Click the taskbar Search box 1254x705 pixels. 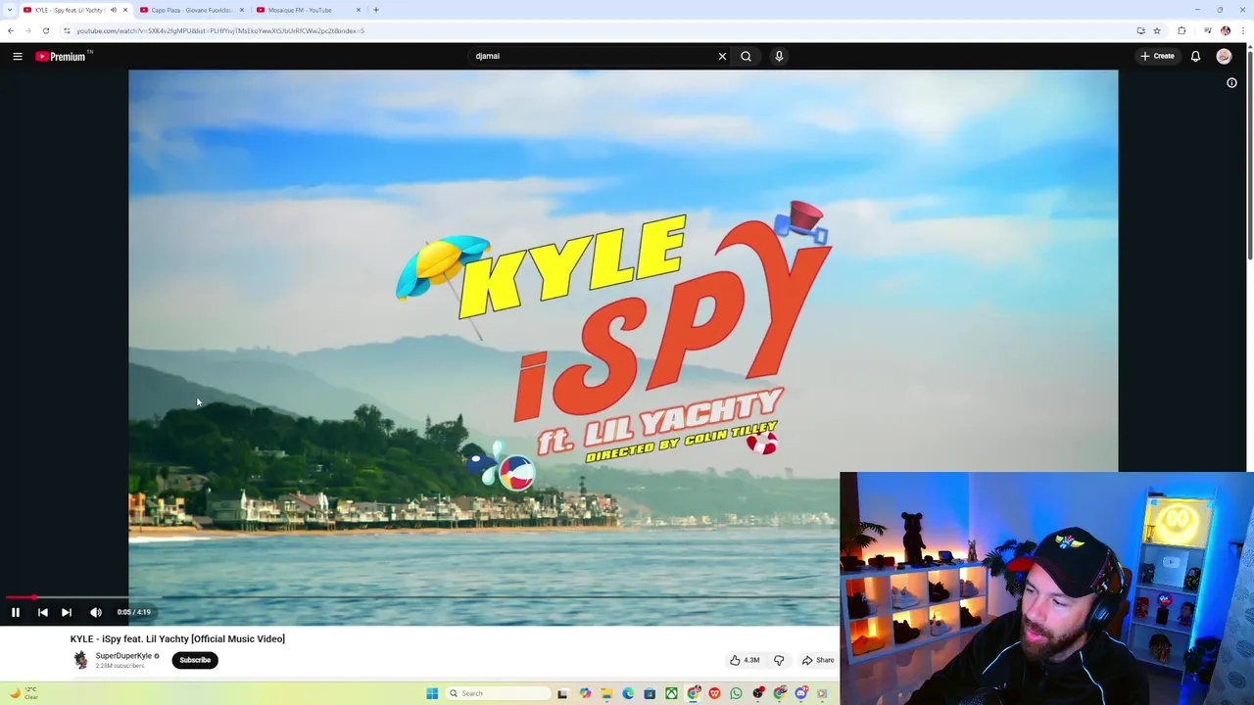[499, 693]
